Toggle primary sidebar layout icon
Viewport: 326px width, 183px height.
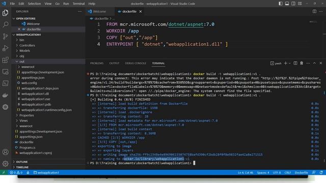point(281,4)
